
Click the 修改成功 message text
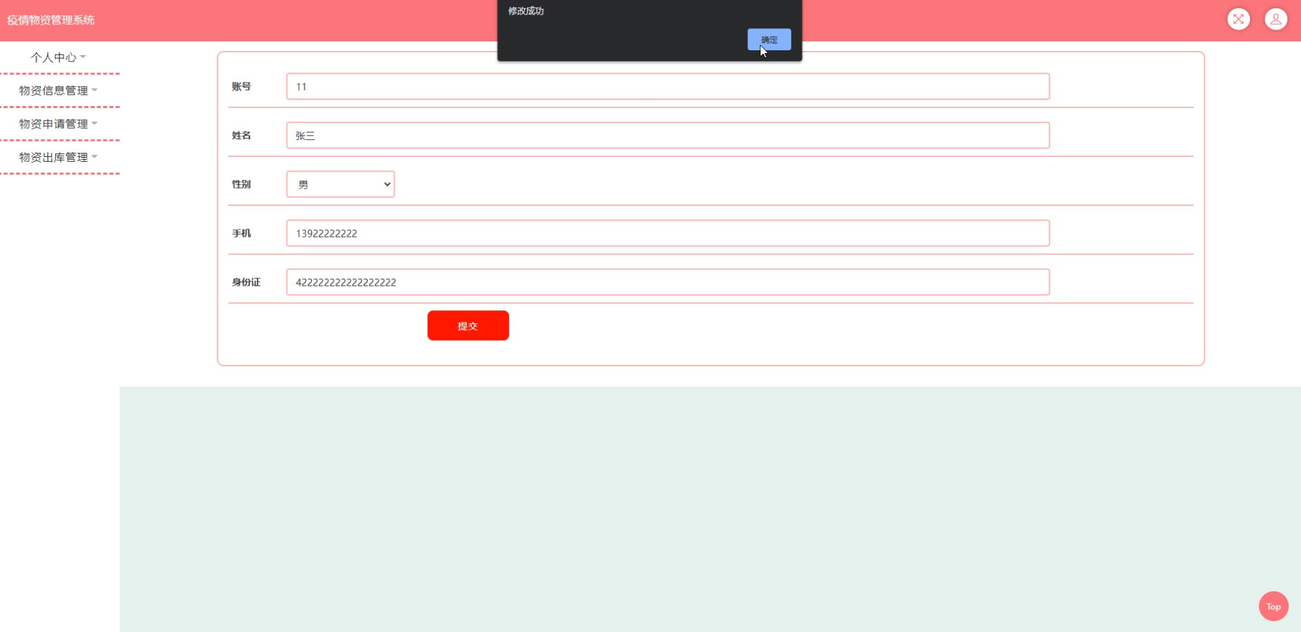[x=526, y=11]
